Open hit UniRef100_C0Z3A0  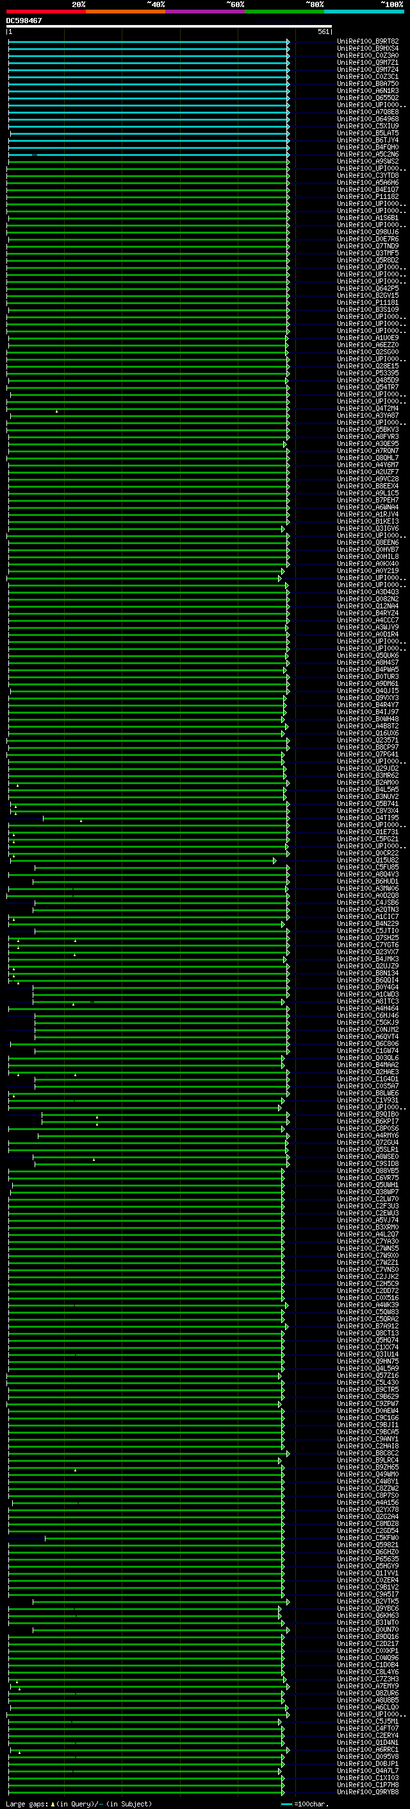tap(368, 55)
